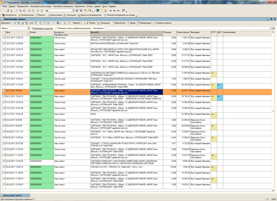
Task: Click the help question mark icon in list toolbar
Action: (69, 23)
